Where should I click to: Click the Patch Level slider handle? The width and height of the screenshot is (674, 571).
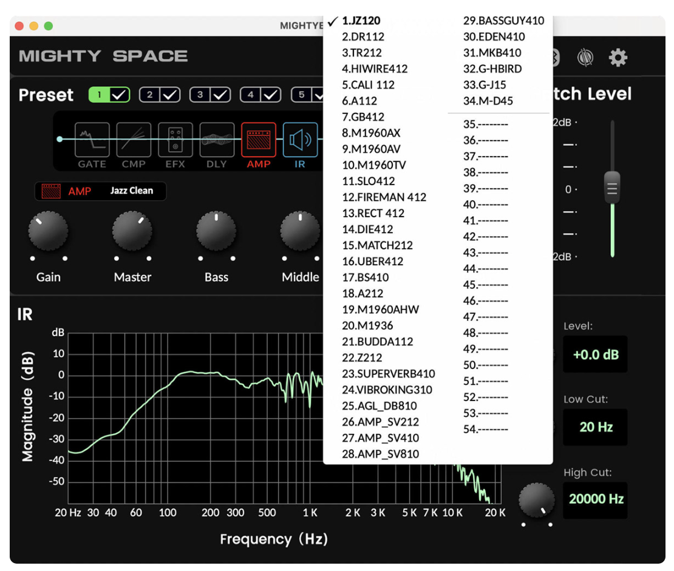point(612,186)
